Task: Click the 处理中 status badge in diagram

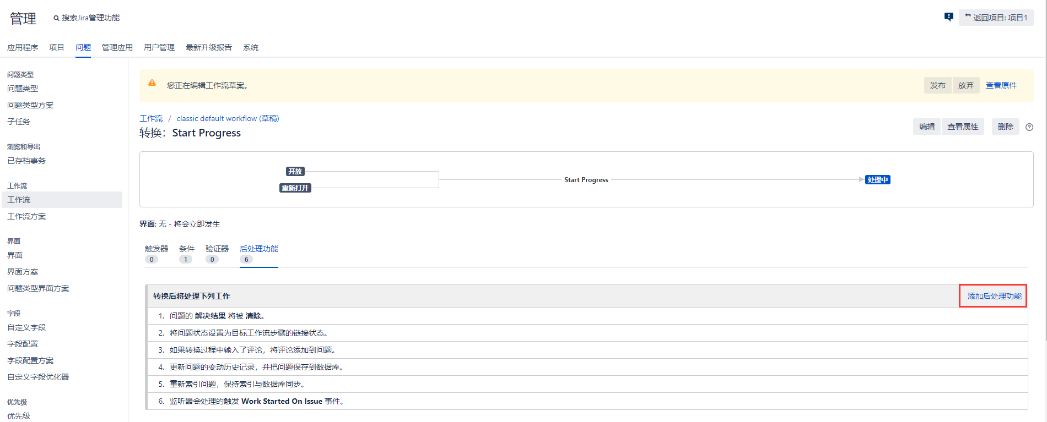Action: click(x=877, y=180)
